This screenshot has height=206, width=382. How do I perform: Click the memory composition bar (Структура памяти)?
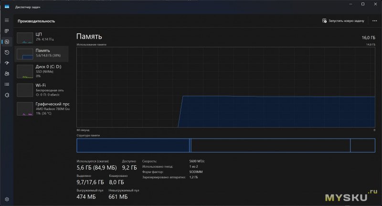point(226,145)
